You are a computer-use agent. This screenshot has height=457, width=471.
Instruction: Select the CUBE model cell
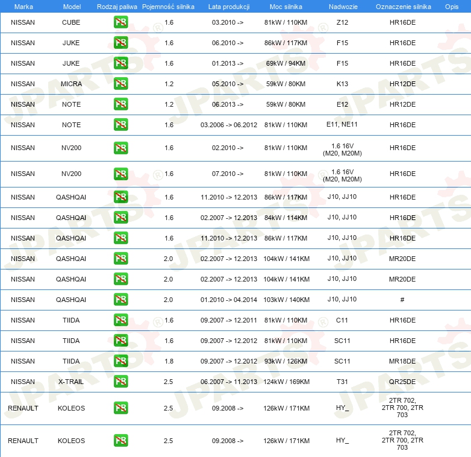point(71,22)
